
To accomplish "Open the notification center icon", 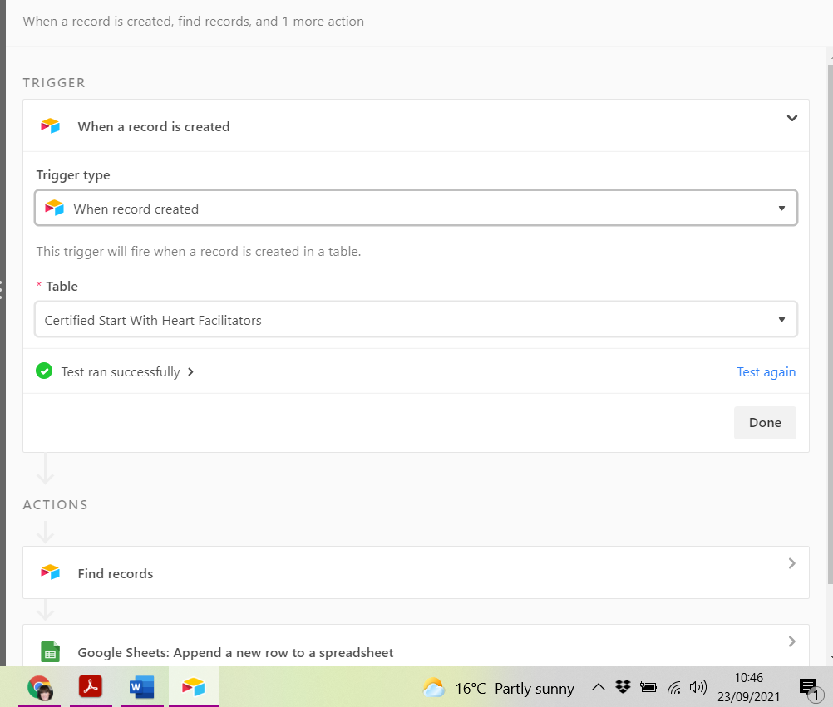I will click(811, 689).
